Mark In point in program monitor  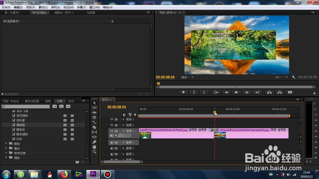click(194, 92)
